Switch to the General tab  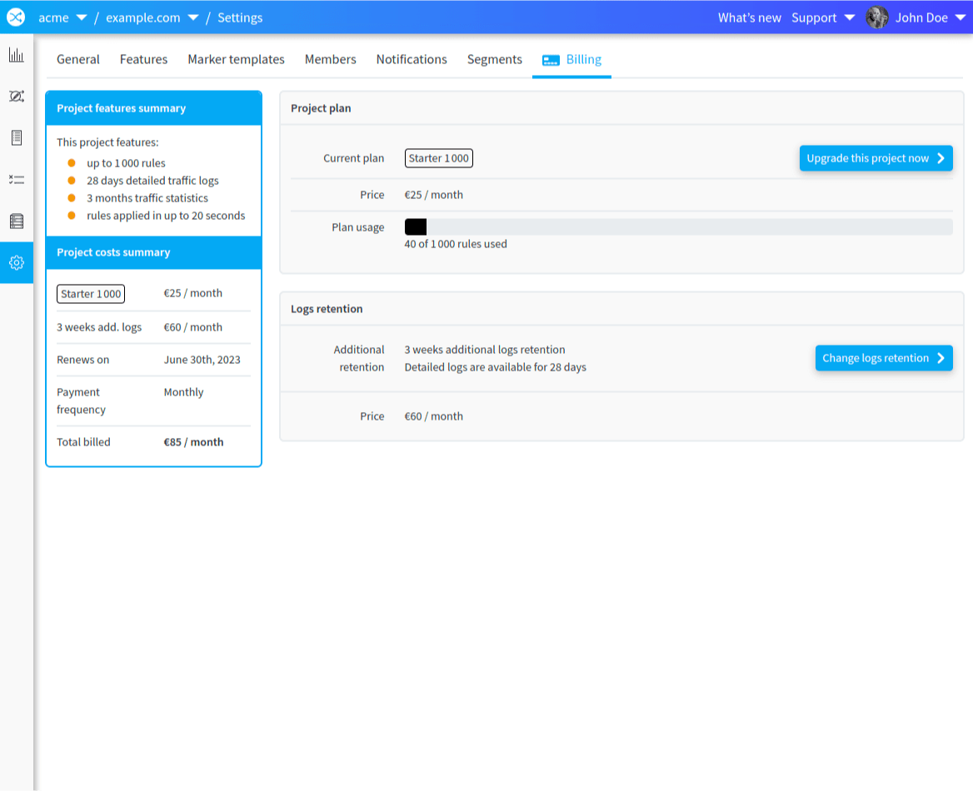coord(78,60)
